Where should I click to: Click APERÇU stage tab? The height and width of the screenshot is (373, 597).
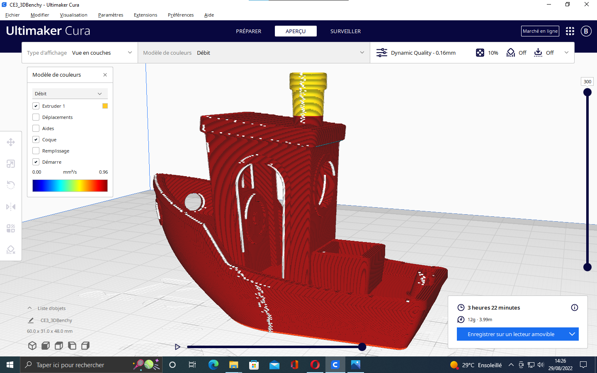pyautogui.click(x=296, y=31)
